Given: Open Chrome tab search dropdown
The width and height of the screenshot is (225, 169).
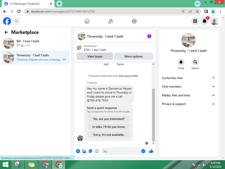Looking at the screenshot, I should (198, 4).
